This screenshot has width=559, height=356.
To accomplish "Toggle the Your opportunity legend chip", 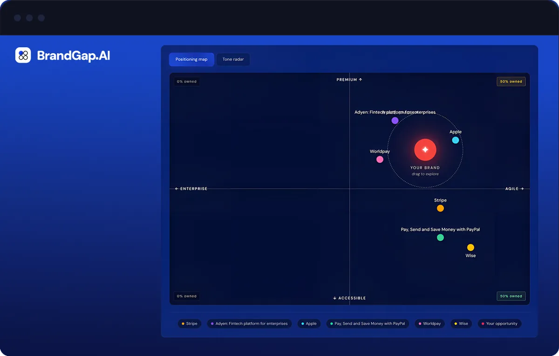I will [x=499, y=323].
